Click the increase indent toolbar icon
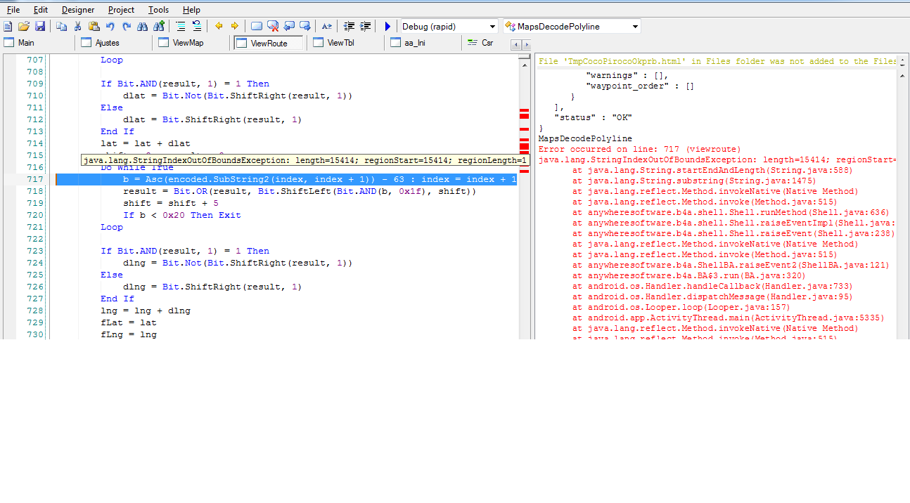Image resolution: width=910 pixels, height=503 pixels. [365, 26]
